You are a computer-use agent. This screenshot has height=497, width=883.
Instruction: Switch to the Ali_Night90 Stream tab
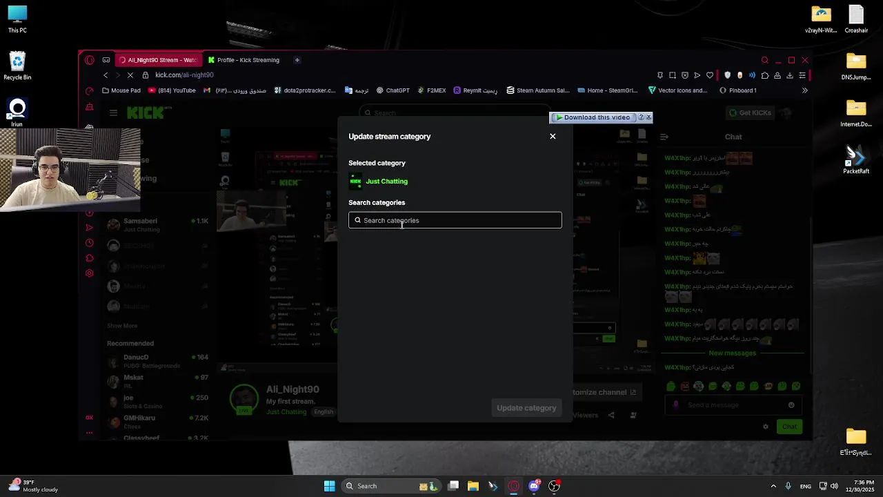click(157, 60)
